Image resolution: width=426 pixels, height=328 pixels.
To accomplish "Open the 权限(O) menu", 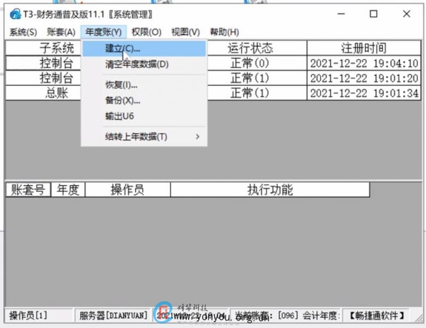I will click(x=147, y=32).
